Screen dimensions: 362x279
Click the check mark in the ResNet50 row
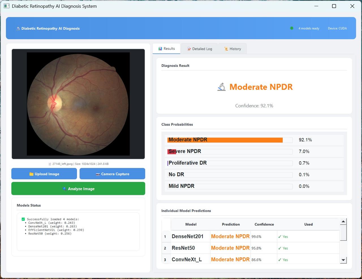click(280, 248)
